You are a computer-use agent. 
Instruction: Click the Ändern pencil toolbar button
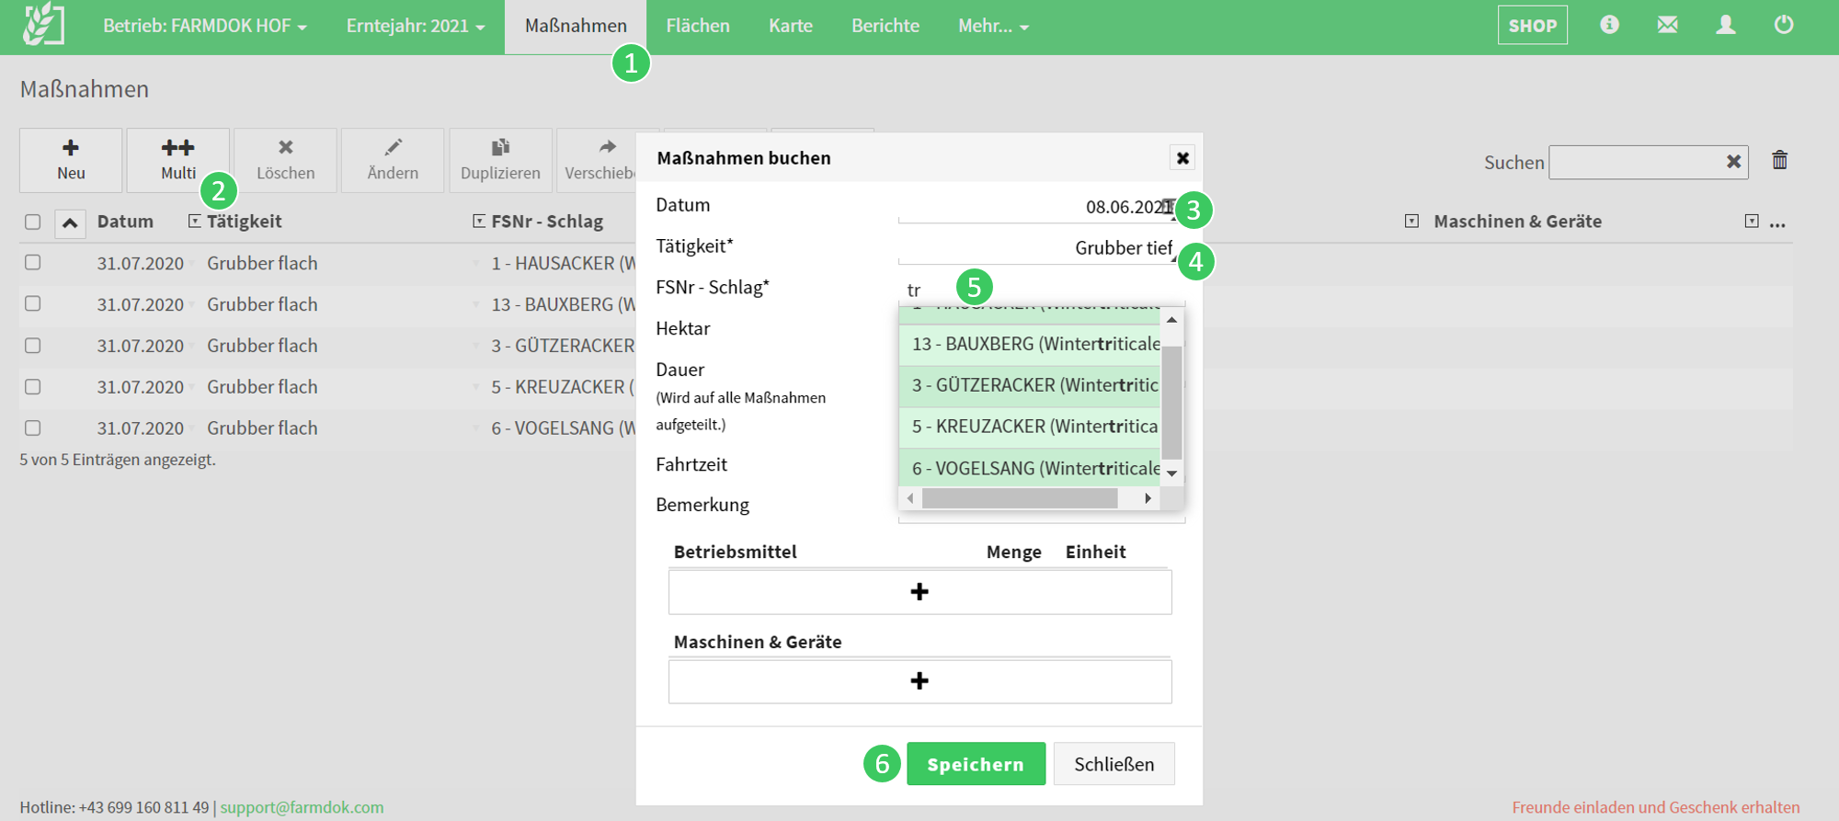393,160
